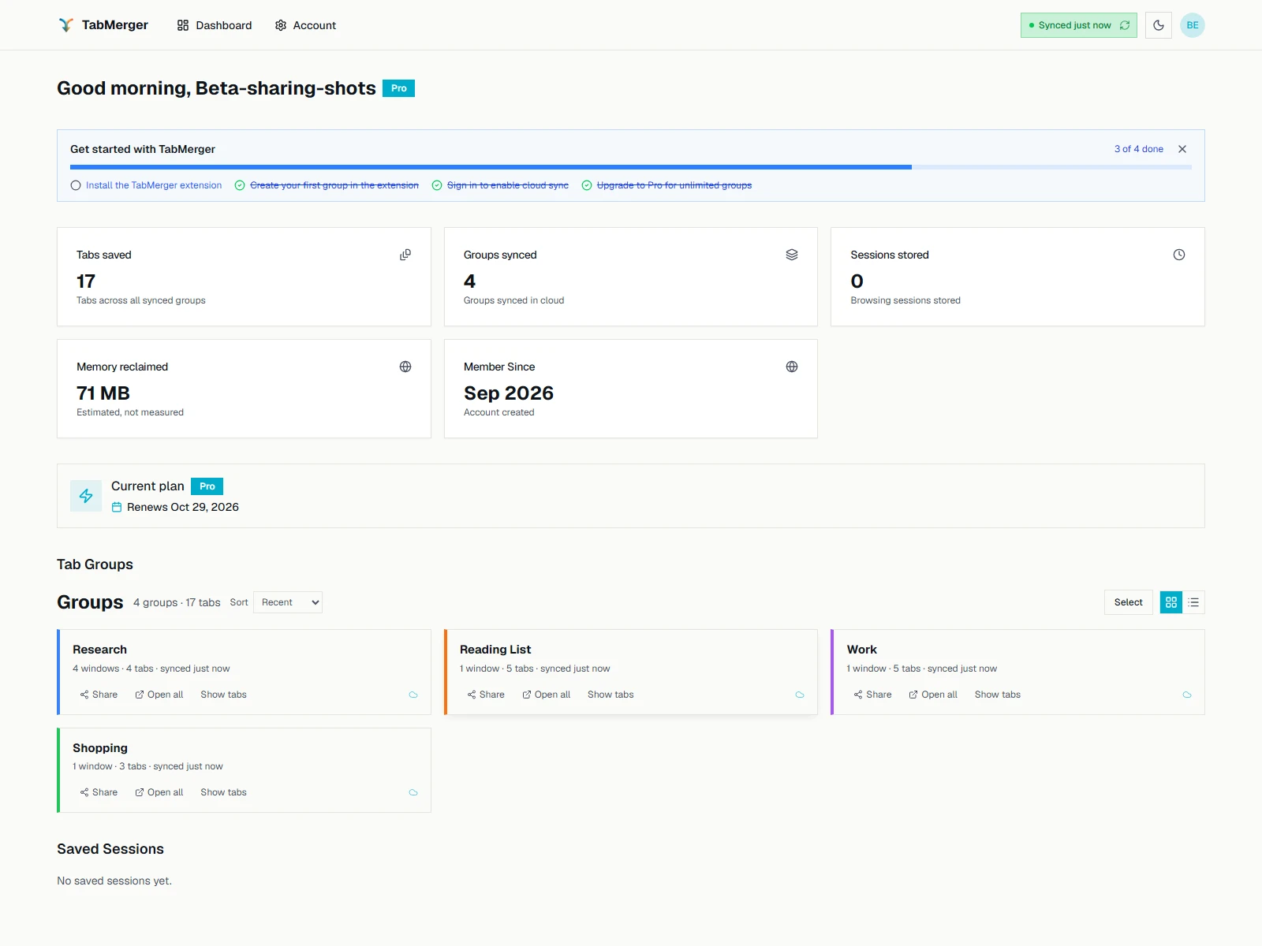Viewport: 1262px width, 946px height.
Task: Click the unchecked circle for Install extension step
Action: tap(76, 185)
